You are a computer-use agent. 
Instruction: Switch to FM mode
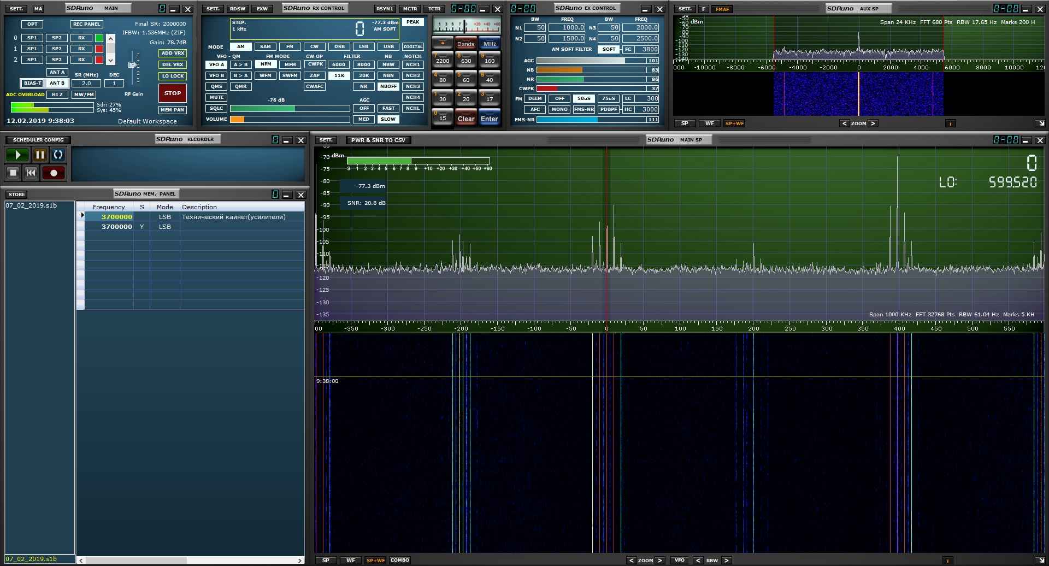pos(290,46)
